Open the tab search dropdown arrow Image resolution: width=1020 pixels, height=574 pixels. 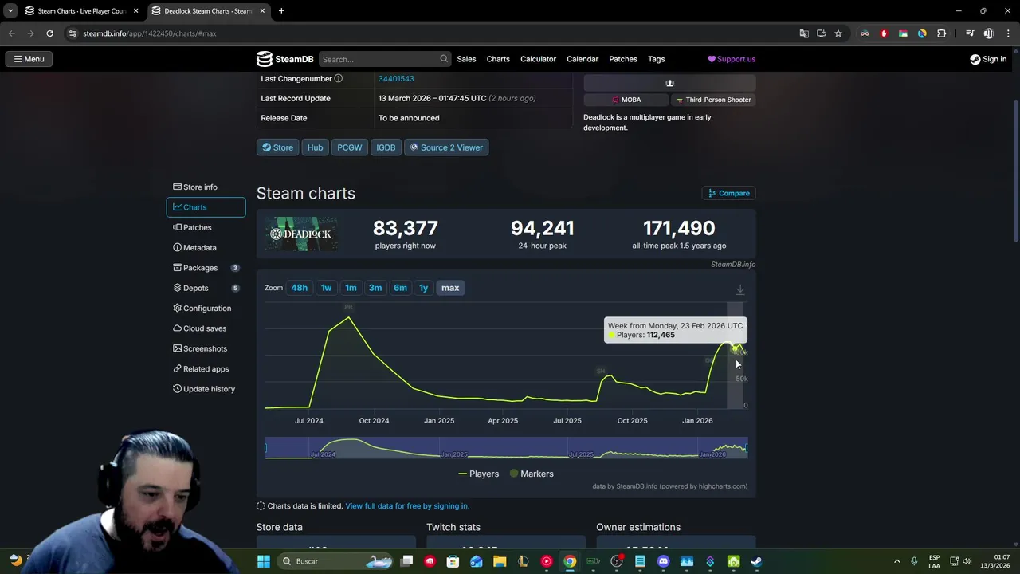(10, 11)
